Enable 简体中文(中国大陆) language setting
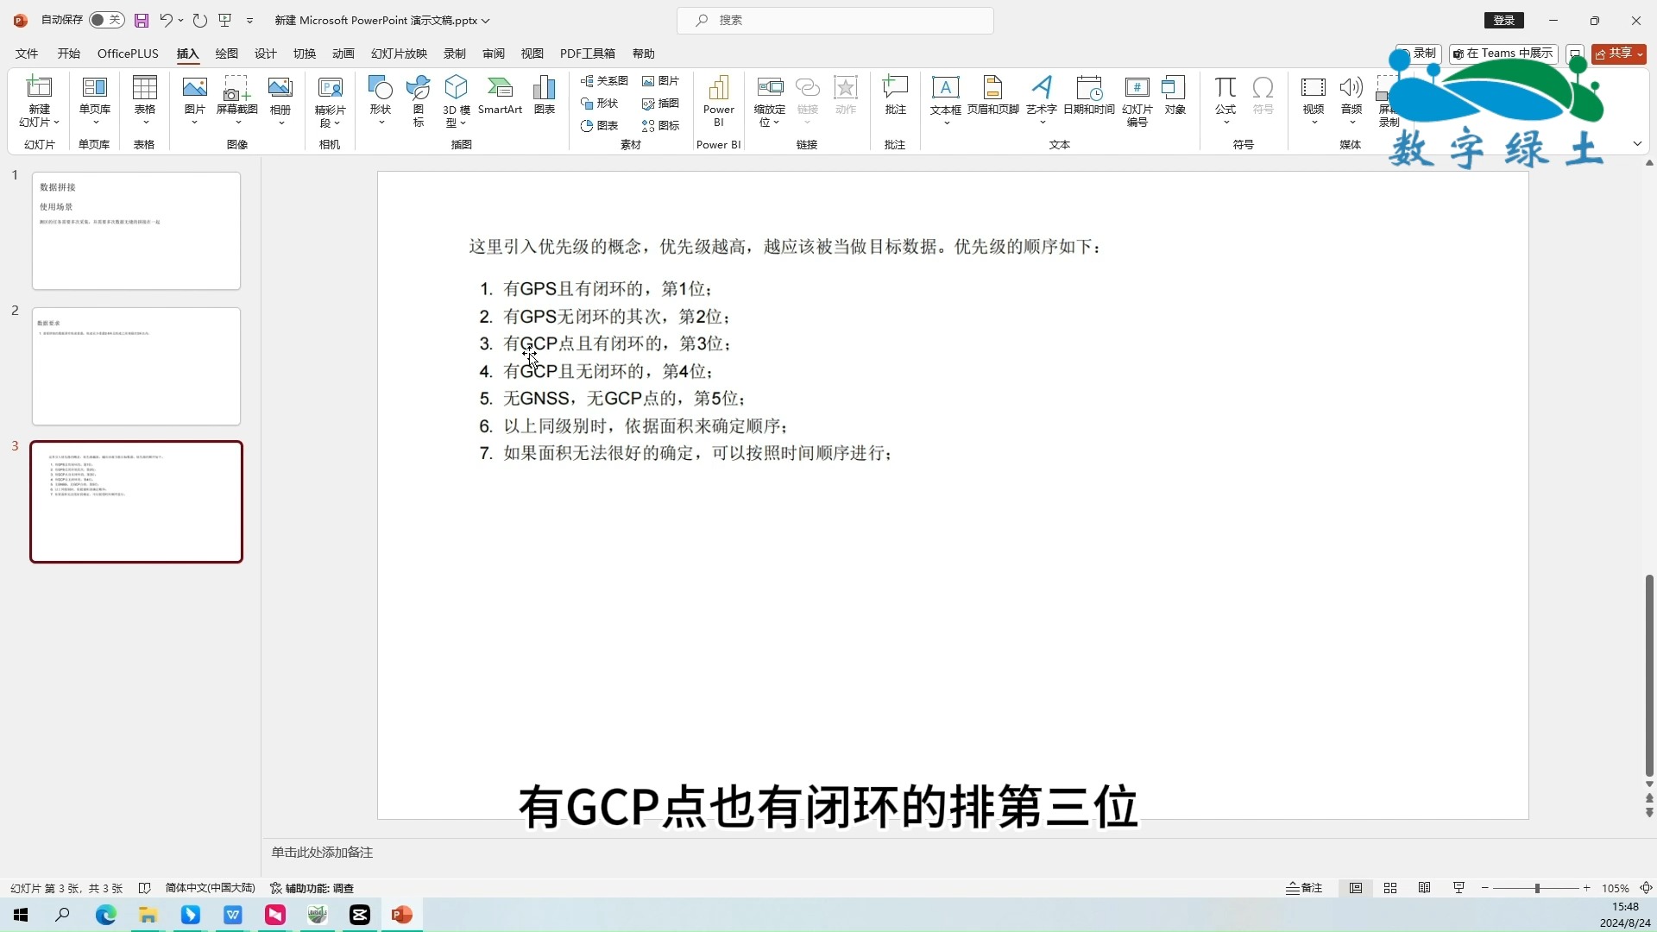Viewport: 1657px width, 932px height. pos(210,888)
